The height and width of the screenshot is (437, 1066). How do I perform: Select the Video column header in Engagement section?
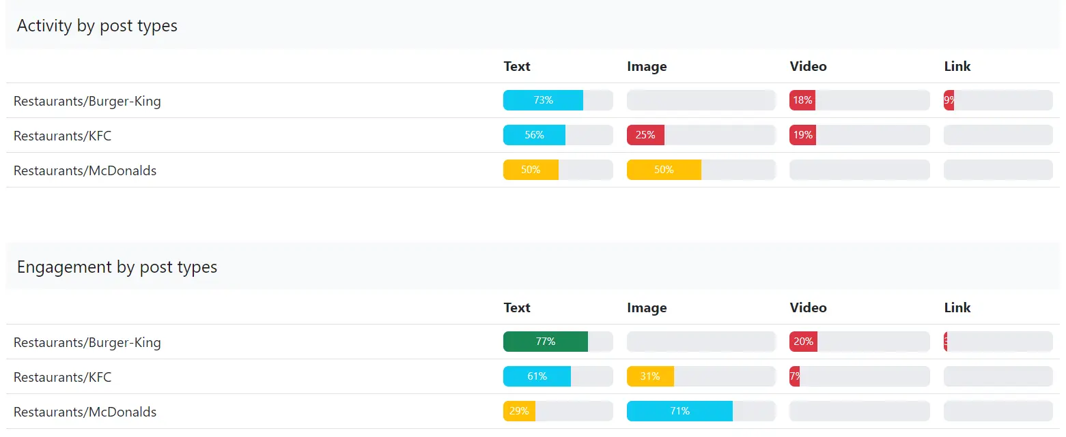click(808, 307)
